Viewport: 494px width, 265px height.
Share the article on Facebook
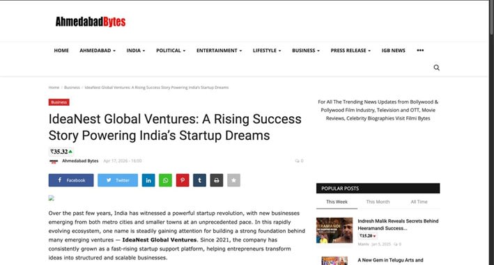click(x=71, y=180)
